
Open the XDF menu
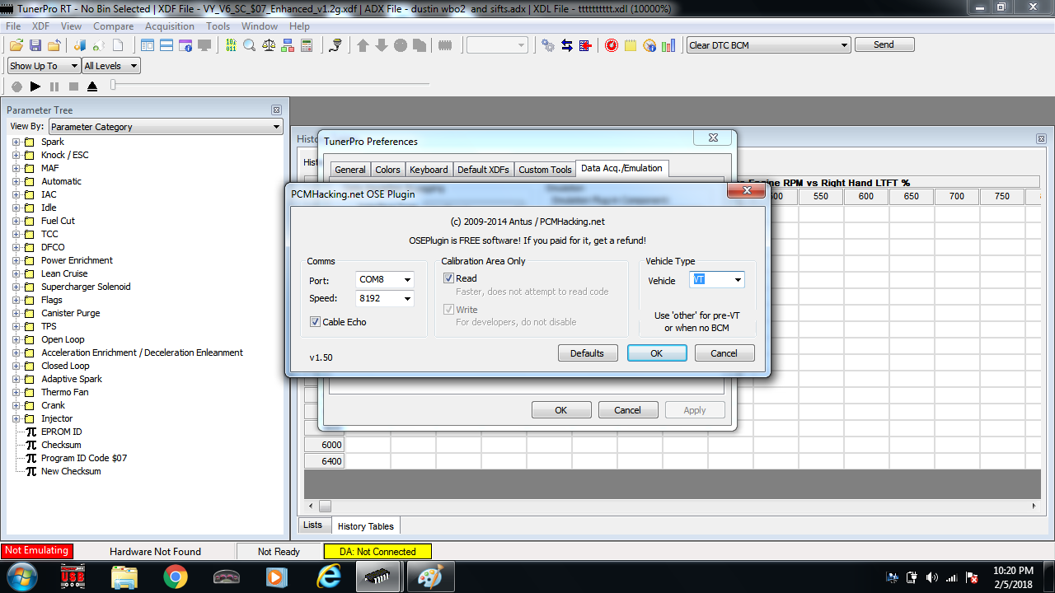[40, 26]
